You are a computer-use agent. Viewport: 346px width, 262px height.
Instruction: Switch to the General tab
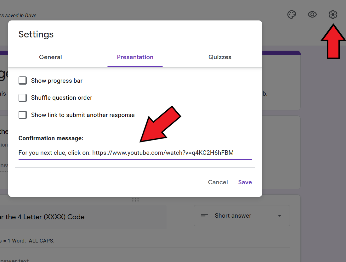click(x=50, y=57)
